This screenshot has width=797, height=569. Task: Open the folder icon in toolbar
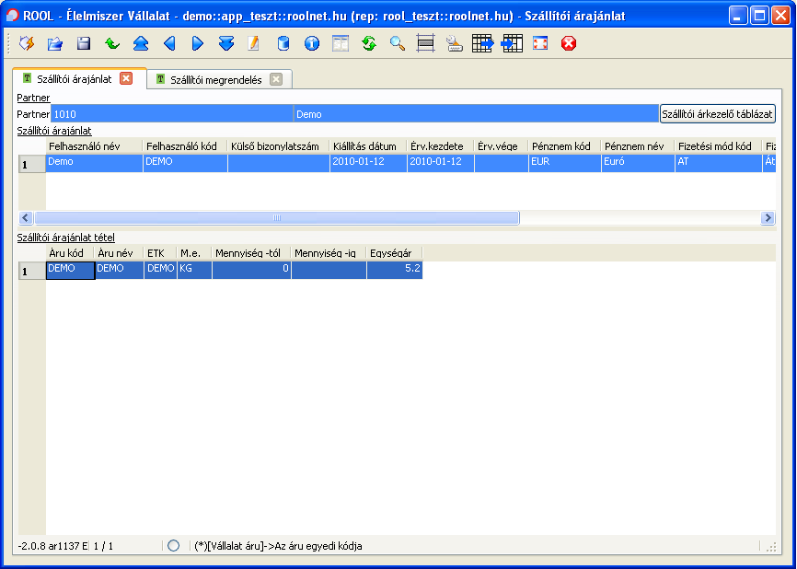(x=55, y=43)
